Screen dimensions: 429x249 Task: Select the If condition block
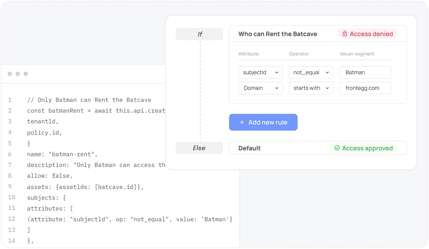click(x=199, y=34)
